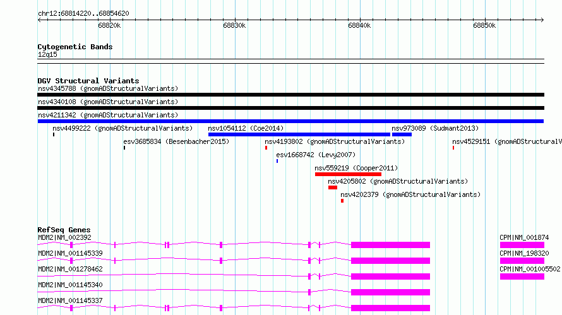Open the DGV Structural Variants track title
562x315 pixels.
click(88, 81)
